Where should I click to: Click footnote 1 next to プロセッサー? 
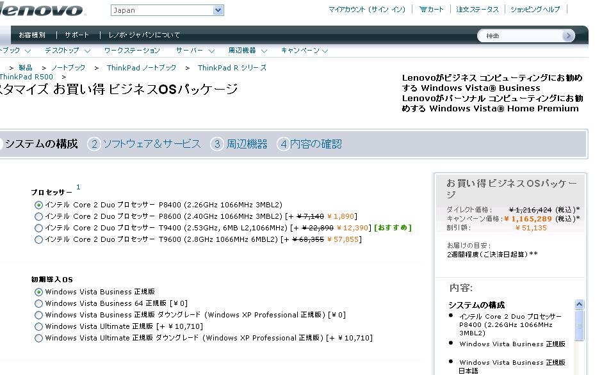[78, 187]
